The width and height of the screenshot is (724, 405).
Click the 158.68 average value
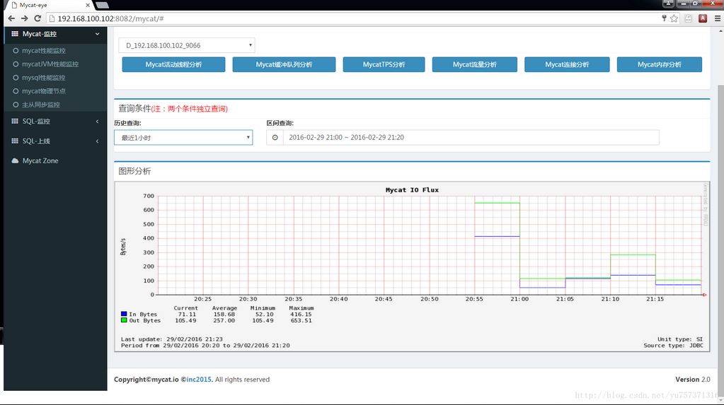point(224,314)
